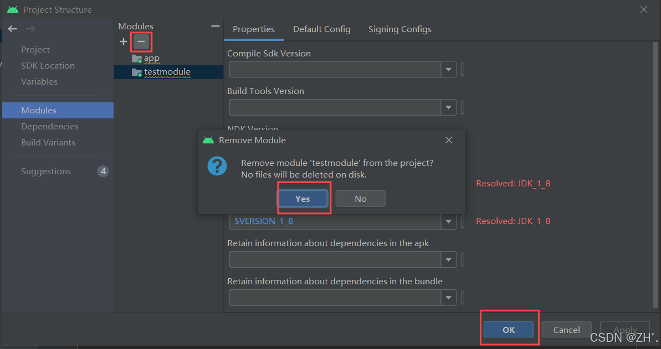661x349 pixels.
Task: Click the testmodule folder icon
Action: click(x=137, y=72)
